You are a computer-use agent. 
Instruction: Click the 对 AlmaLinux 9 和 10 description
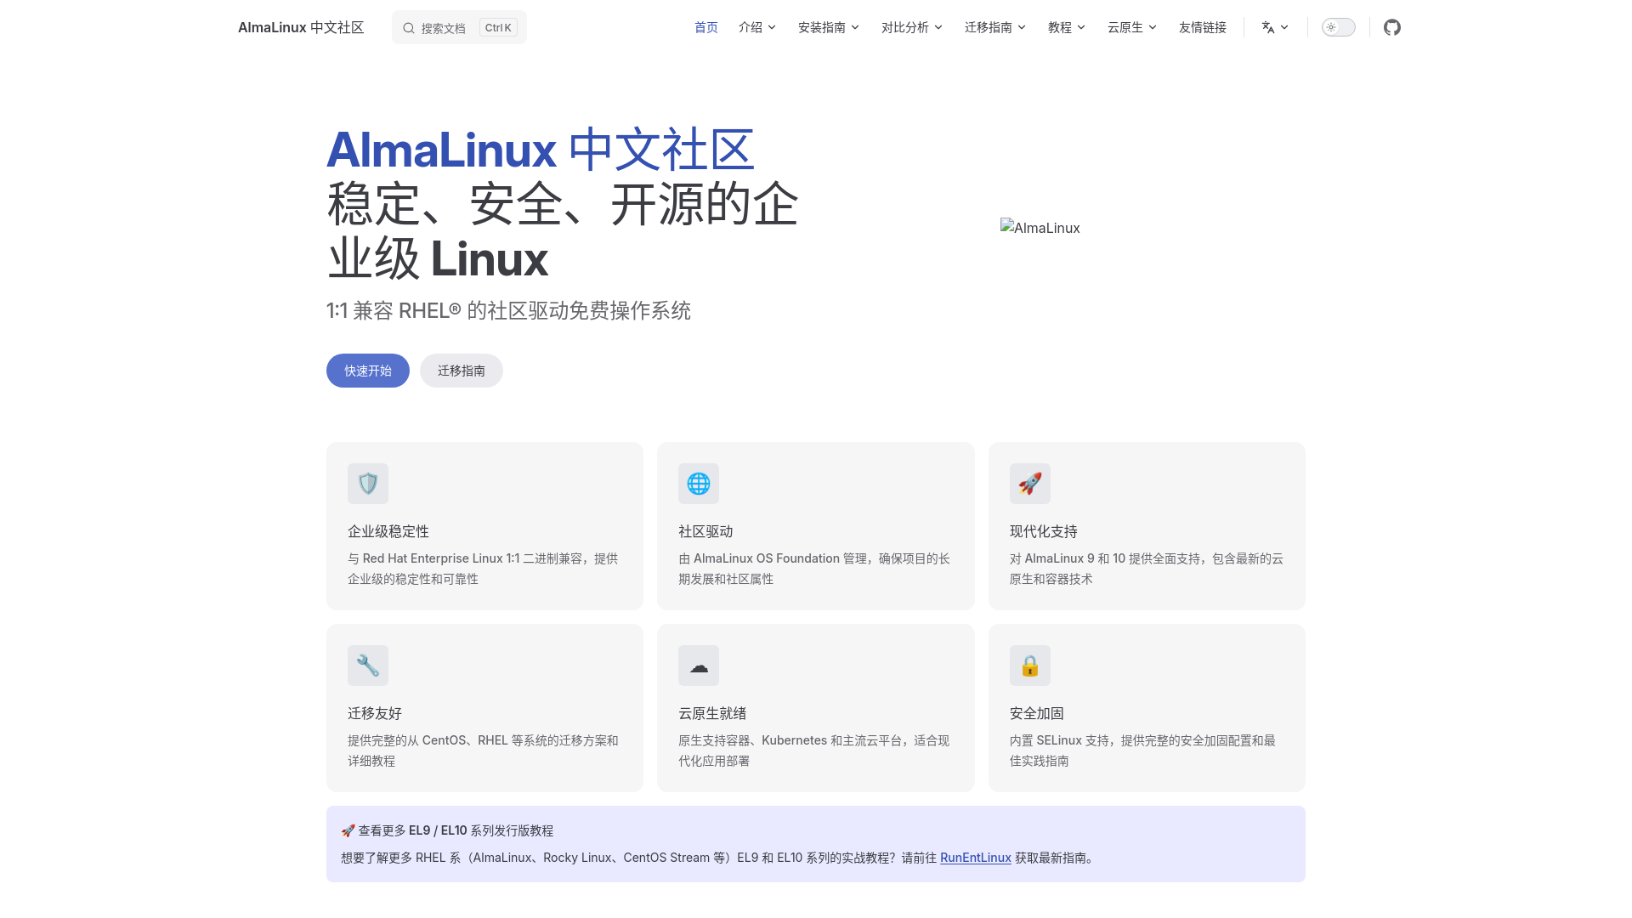click(1147, 569)
